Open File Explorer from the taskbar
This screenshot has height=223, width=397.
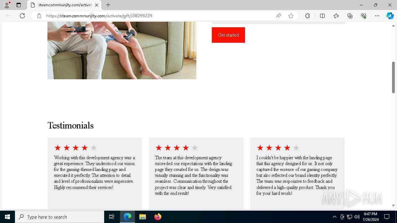pyautogui.click(x=142, y=217)
